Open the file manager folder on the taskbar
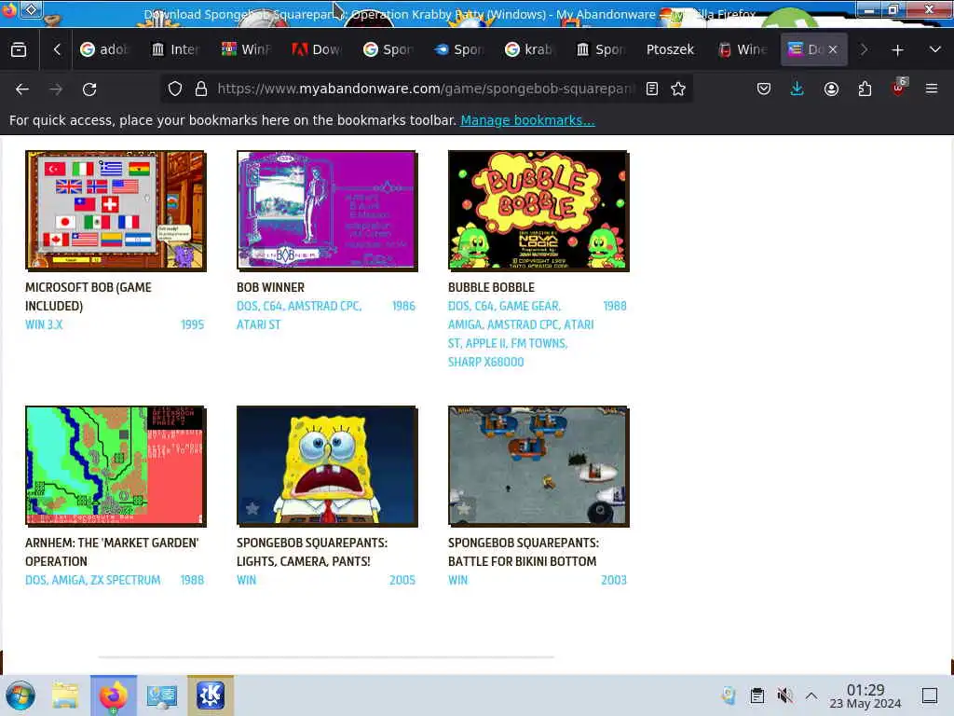This screenshot has height=716, width=954. tap(65, 695)
